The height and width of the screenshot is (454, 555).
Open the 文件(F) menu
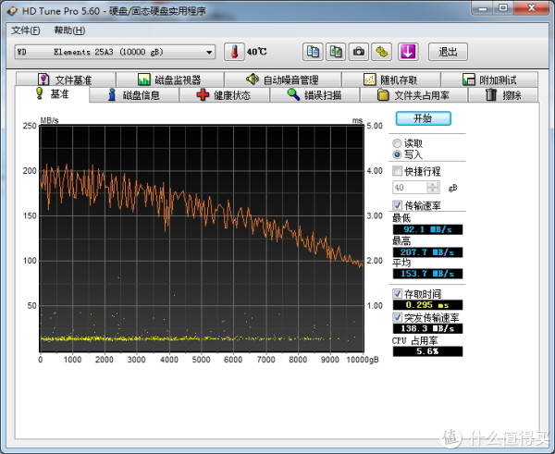[x=26, y=31]
